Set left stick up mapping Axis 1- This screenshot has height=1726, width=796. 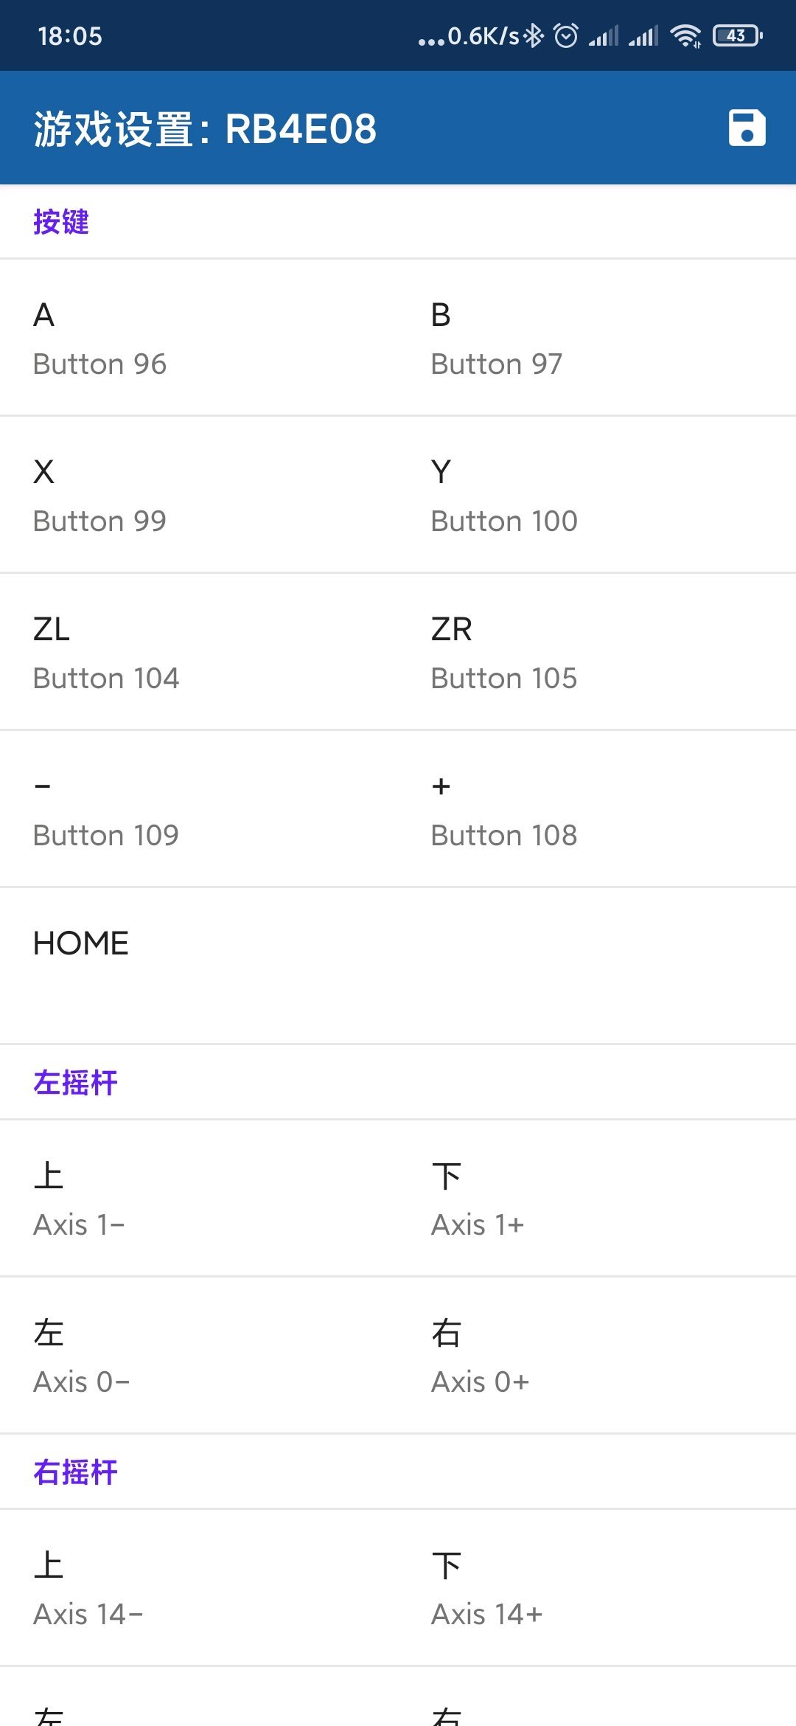tap(199, 1199)
